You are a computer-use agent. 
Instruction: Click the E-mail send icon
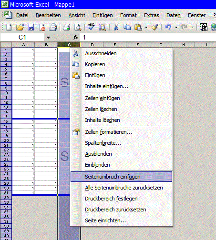click(53, 27)
